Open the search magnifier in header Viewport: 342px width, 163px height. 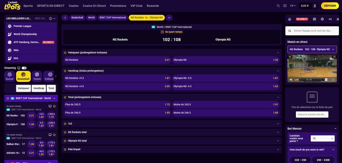click(278, 6)
